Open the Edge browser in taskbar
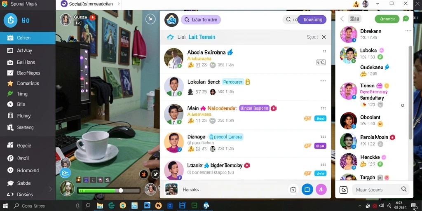This screenshot has width=422, height=211. tap(111, 206)
